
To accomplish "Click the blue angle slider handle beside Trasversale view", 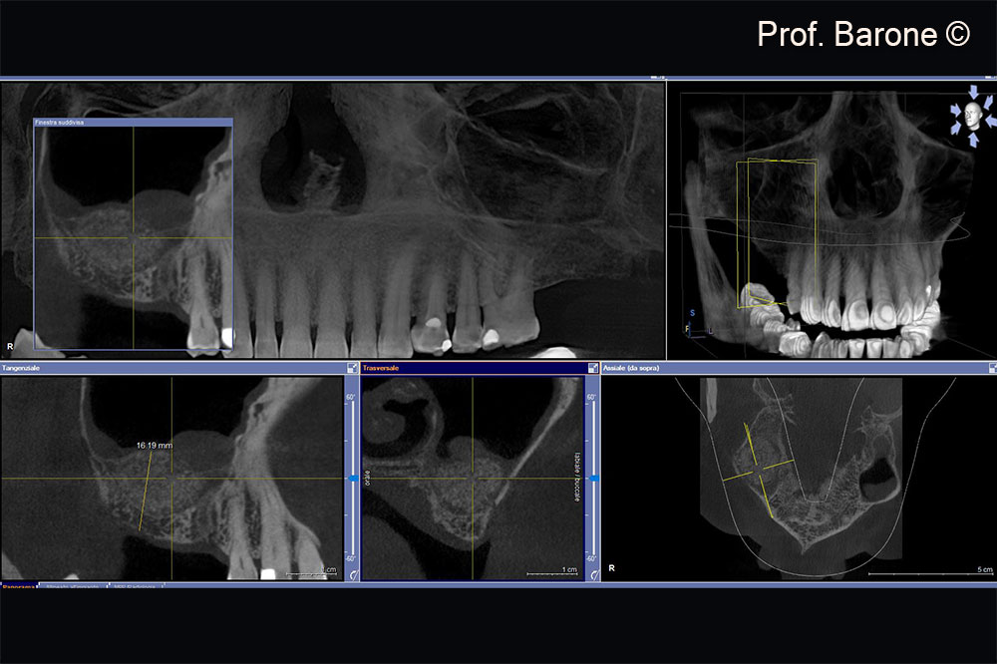I will click(595, 479).
